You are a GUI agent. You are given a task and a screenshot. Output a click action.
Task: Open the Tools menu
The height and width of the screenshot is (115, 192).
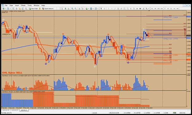click(x=29, y=6)
